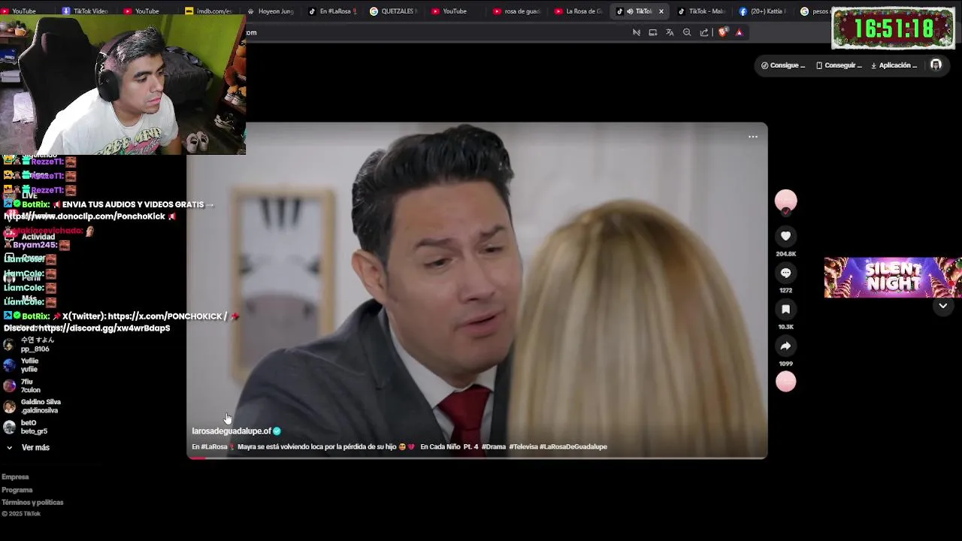Click the crossed-out N icon in address bar
The height and width of the screenshot is (541, 962).
click(636, 32)
